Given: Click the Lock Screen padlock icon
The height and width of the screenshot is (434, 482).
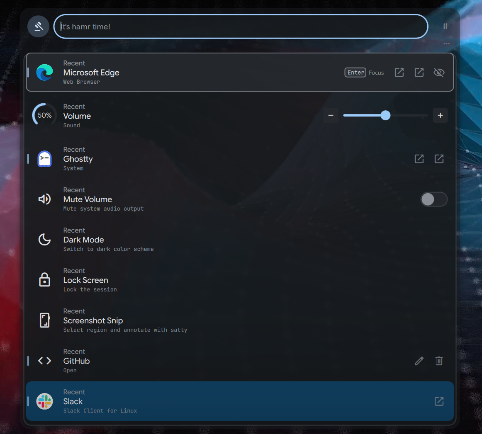Looking at the screenshot, I should pyautogui.click(x=44, y=280).
